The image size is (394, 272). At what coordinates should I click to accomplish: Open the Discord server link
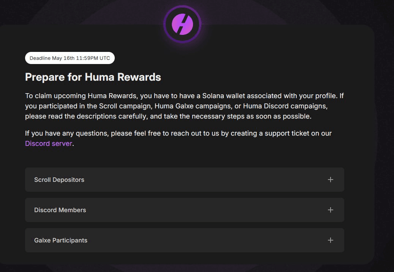coord(48,144)
